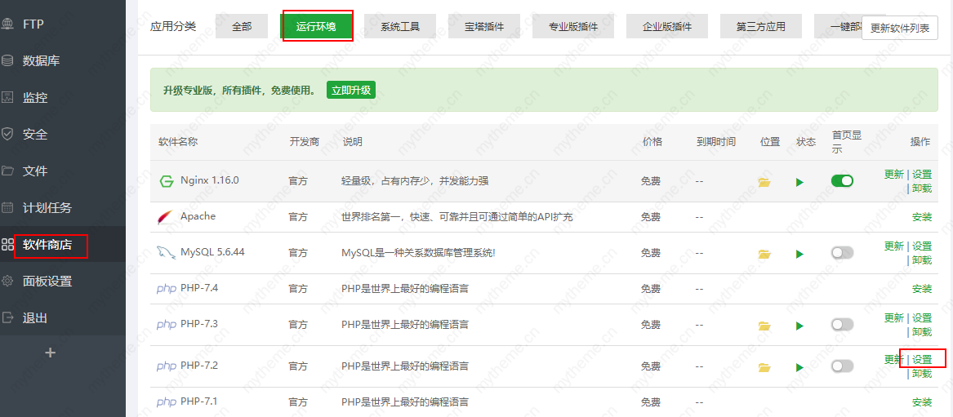Click the PHP-7.3 status play icon

click(799, 326)
